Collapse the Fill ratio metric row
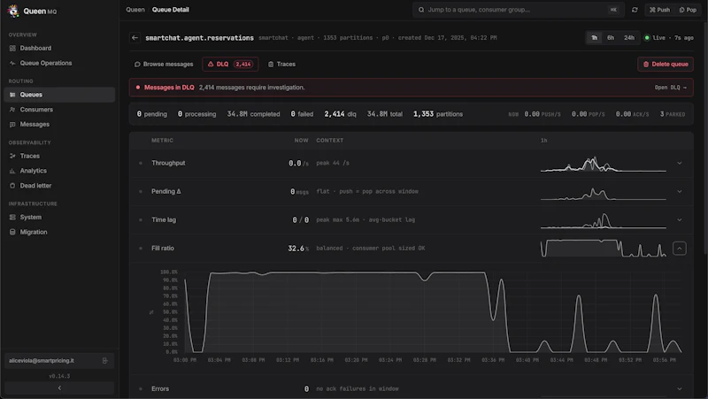 pos(679,249)
